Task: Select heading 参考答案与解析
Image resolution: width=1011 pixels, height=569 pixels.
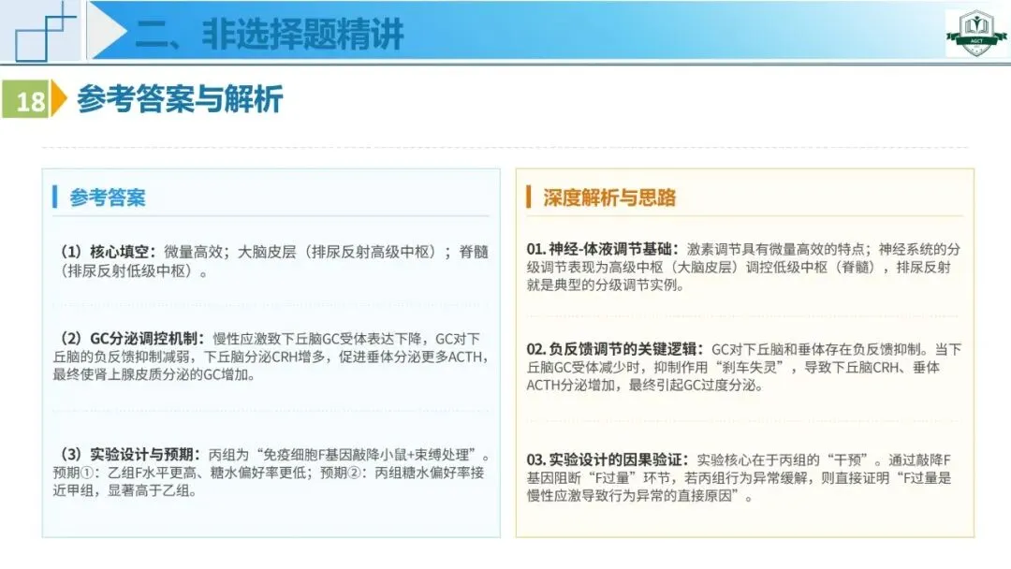Action: click(180, 99)
